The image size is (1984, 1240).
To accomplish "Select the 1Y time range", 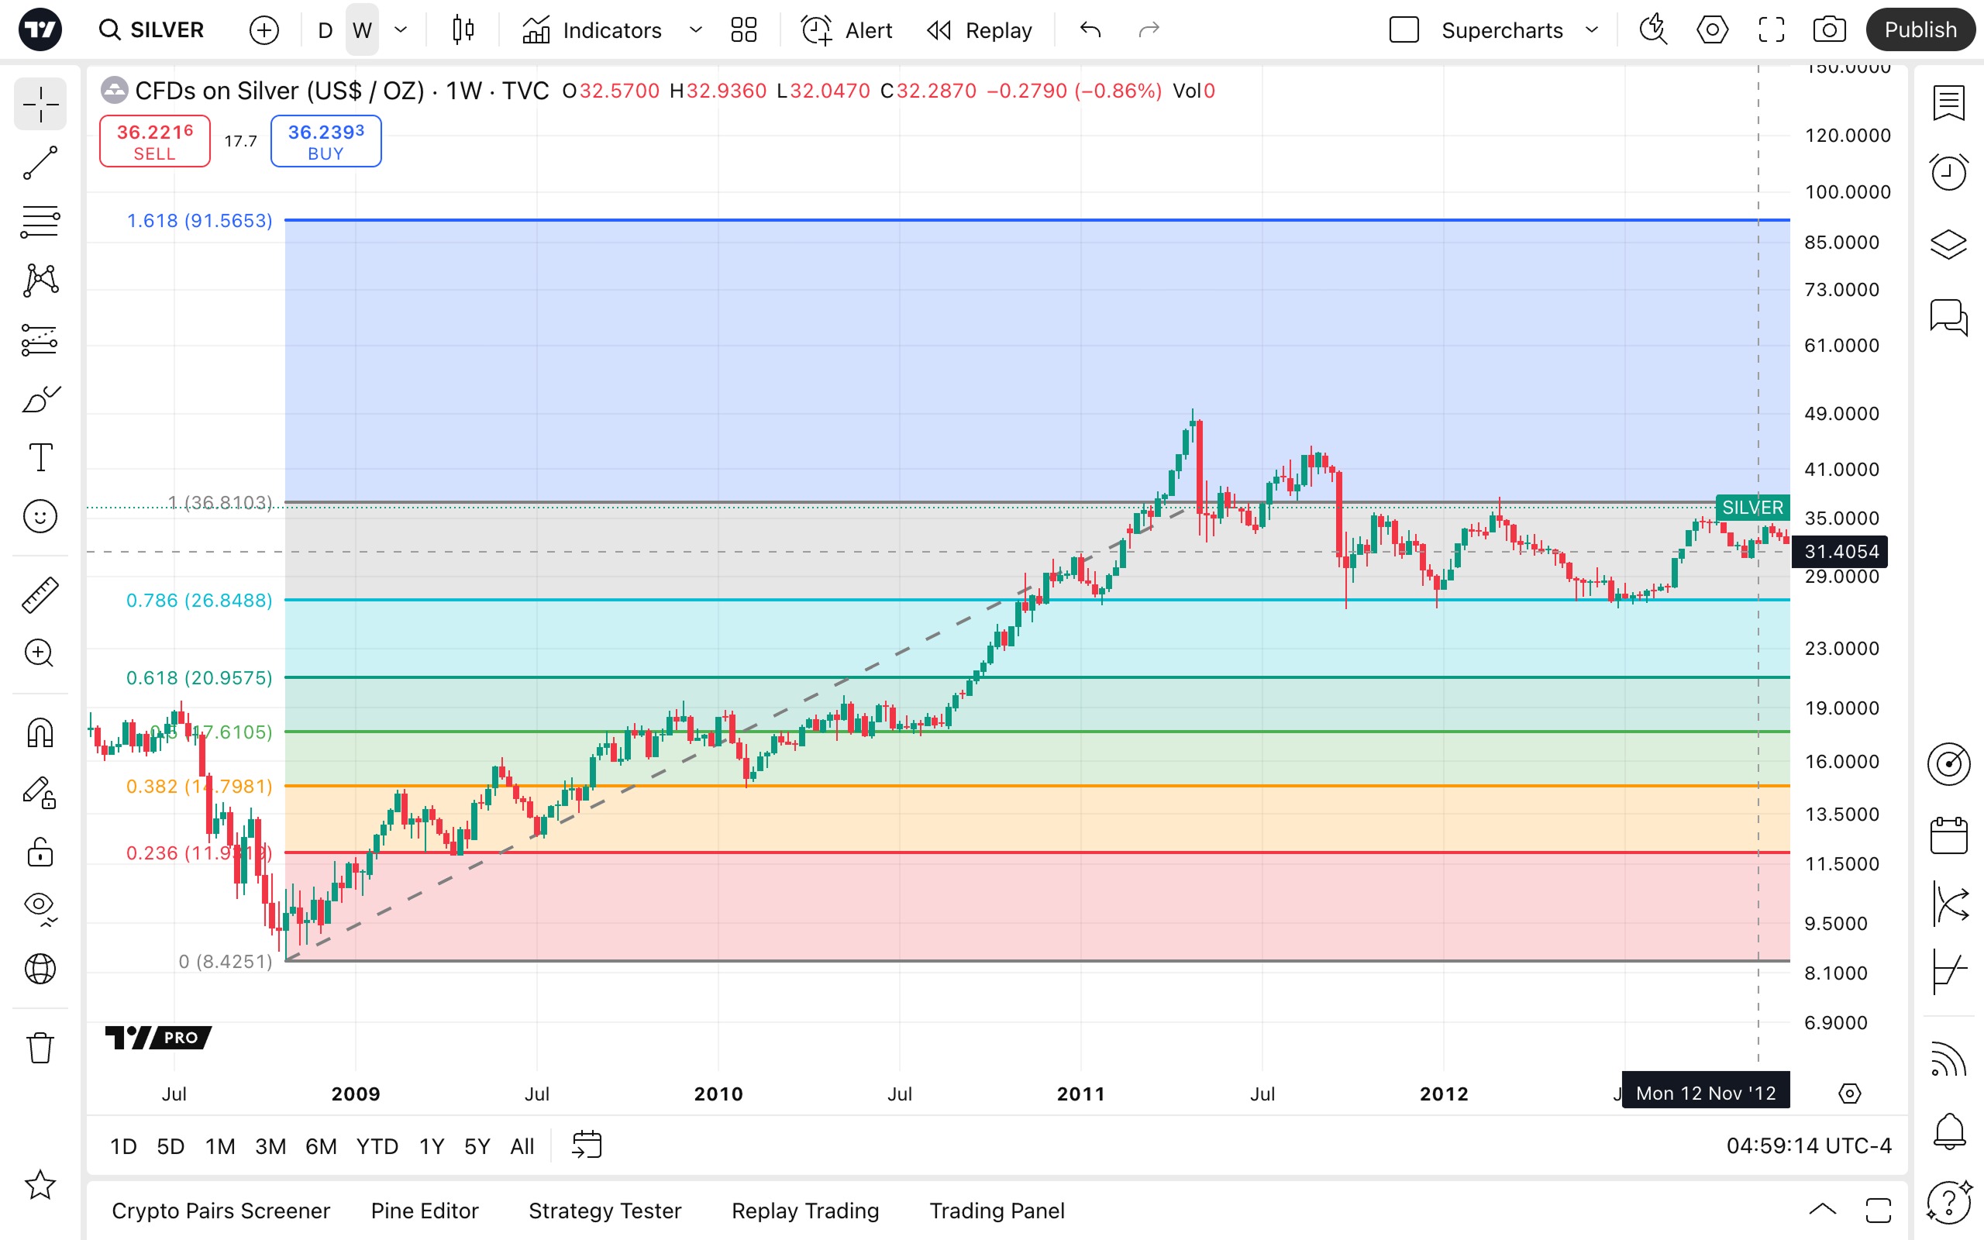I will [x=431, y=1145].
